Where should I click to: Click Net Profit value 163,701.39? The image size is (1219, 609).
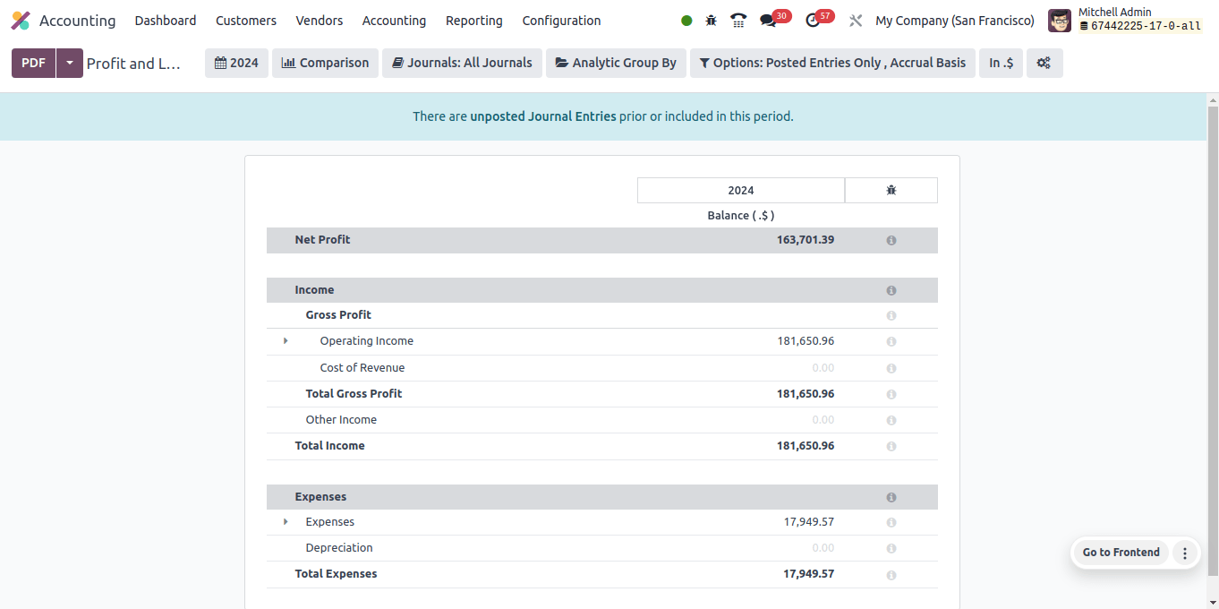(x=806, y=240)
